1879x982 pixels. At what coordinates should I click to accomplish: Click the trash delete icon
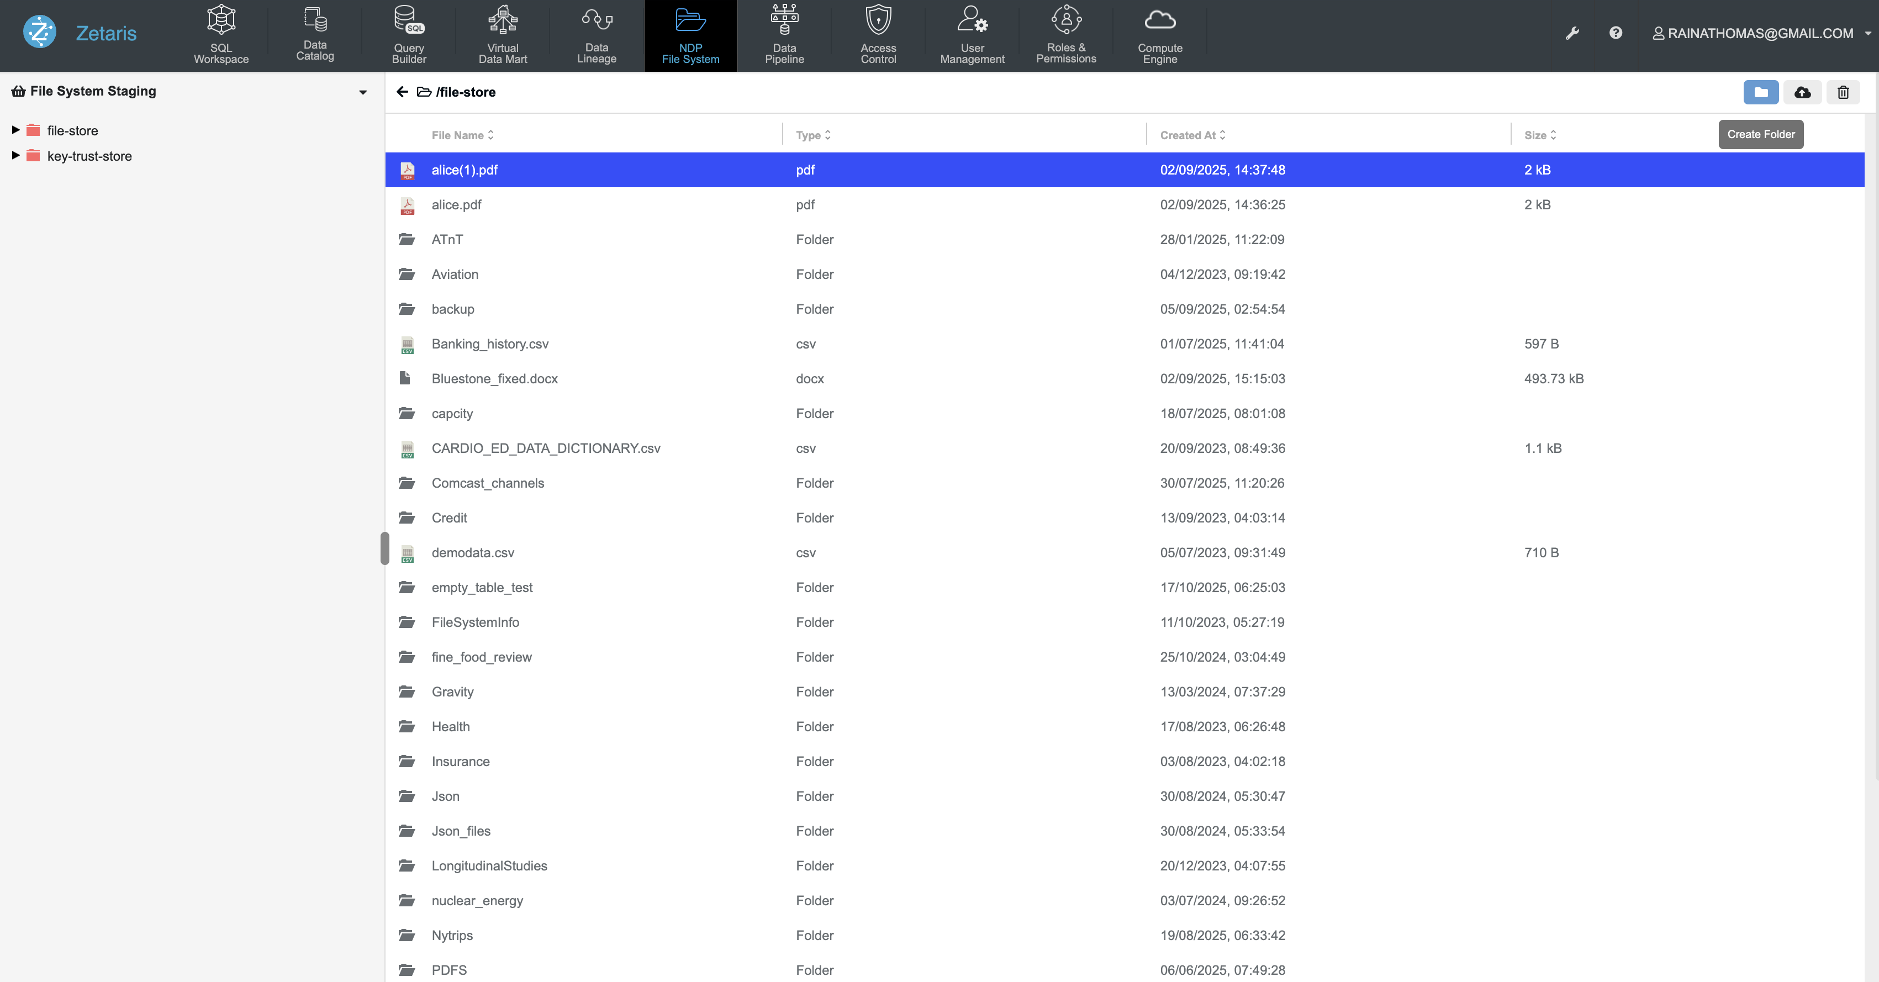click(1843, 93)
